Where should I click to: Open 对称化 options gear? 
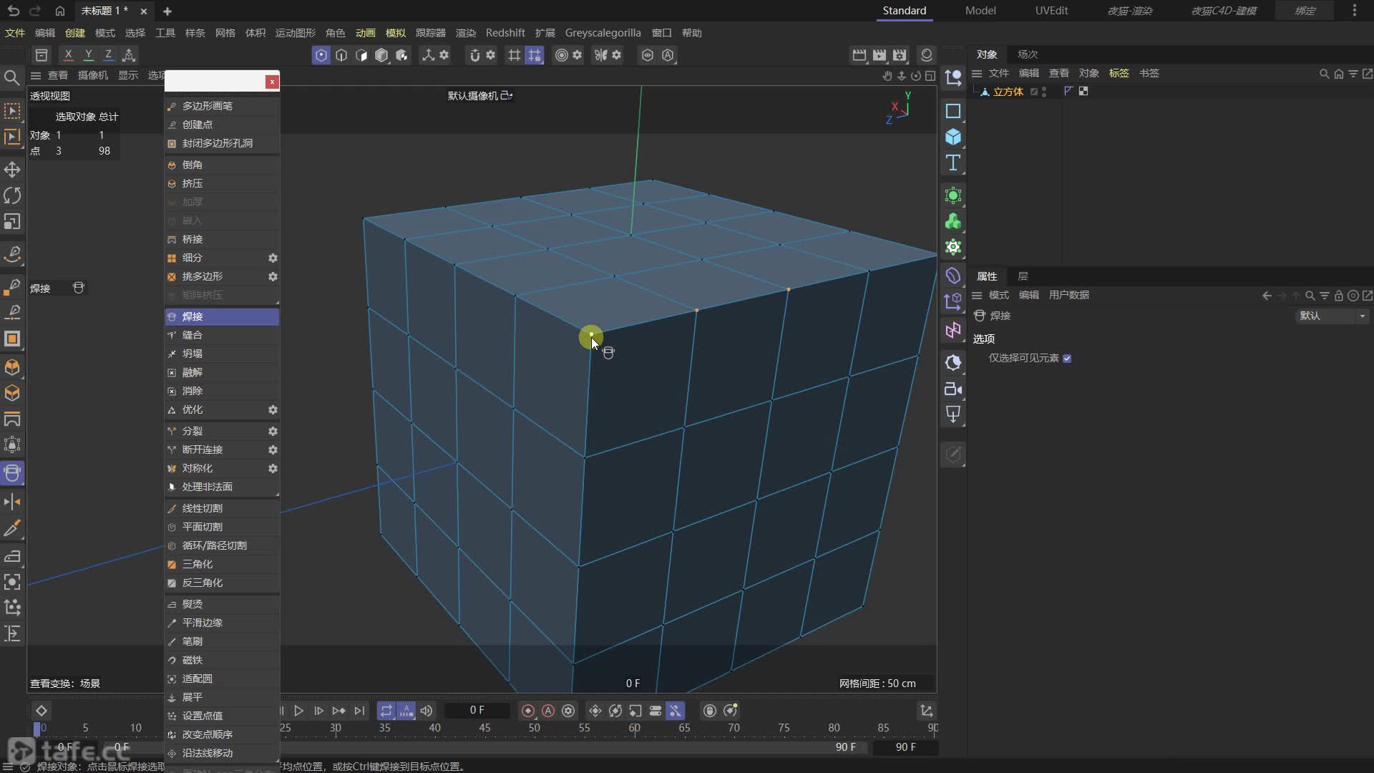273,468
